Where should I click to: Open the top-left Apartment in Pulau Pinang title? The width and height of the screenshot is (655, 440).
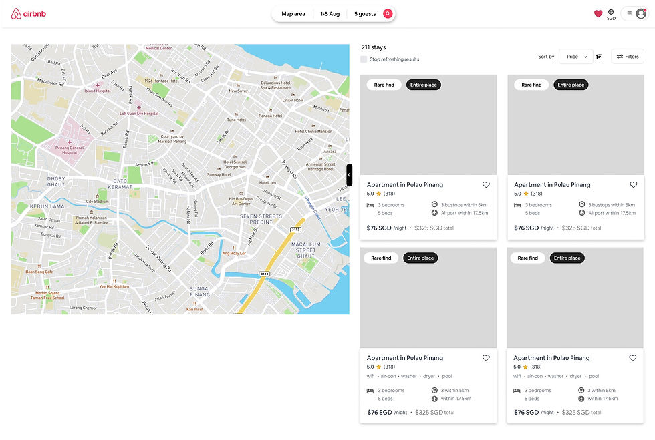(x=405, y=184)
